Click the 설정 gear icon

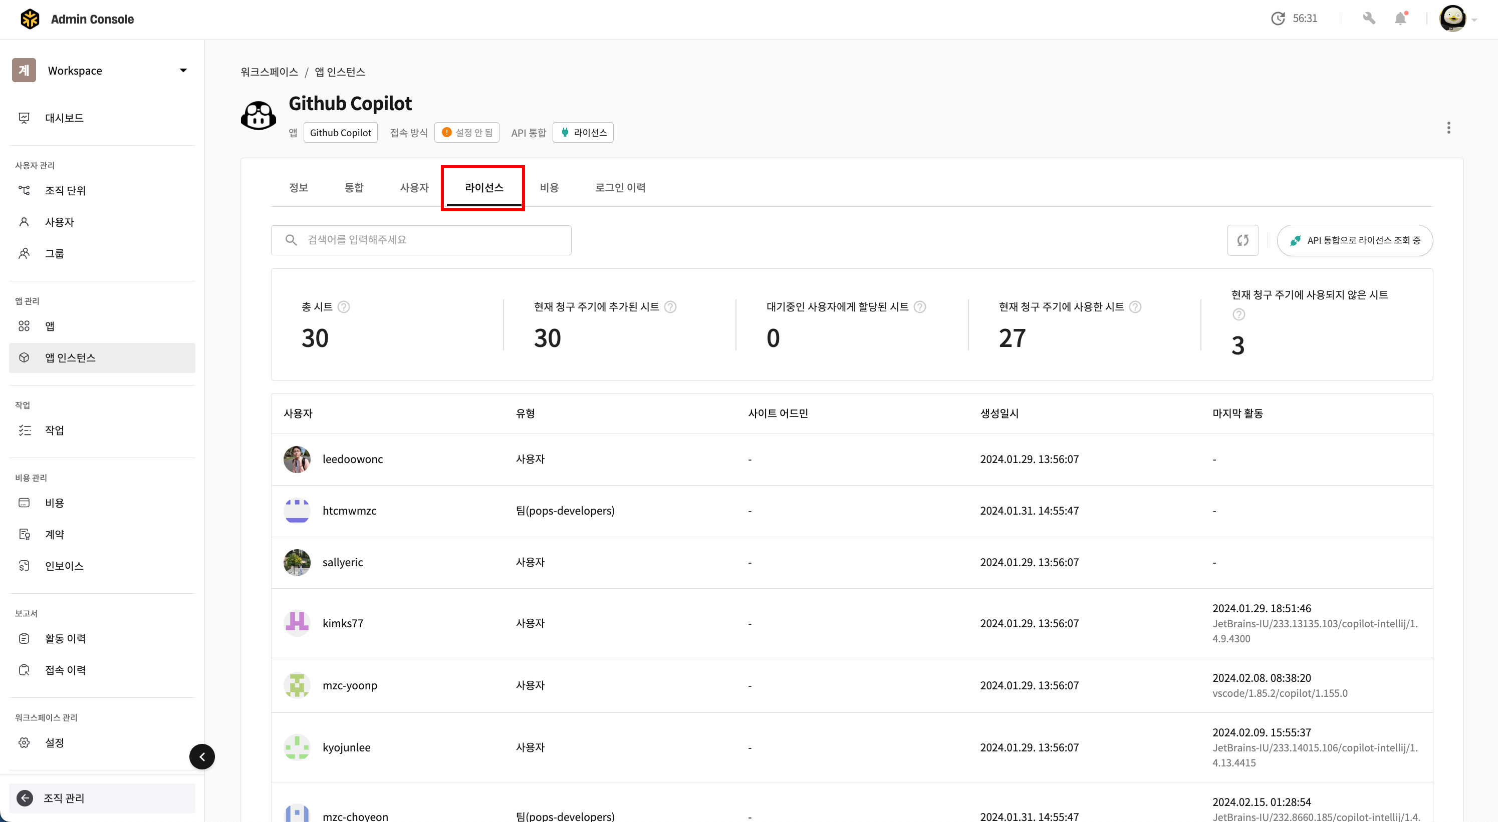click(24, 742)
